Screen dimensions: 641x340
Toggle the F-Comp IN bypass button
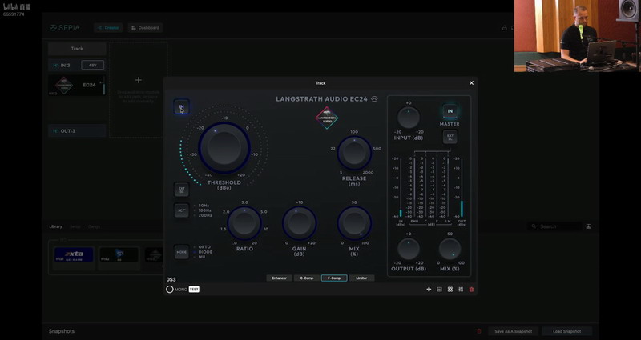click(x=182, y=107)
